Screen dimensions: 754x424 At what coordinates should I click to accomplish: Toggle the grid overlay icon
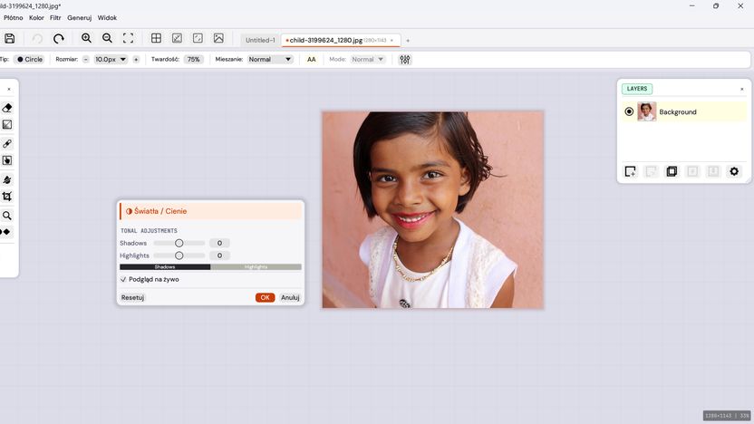[156, 38]
